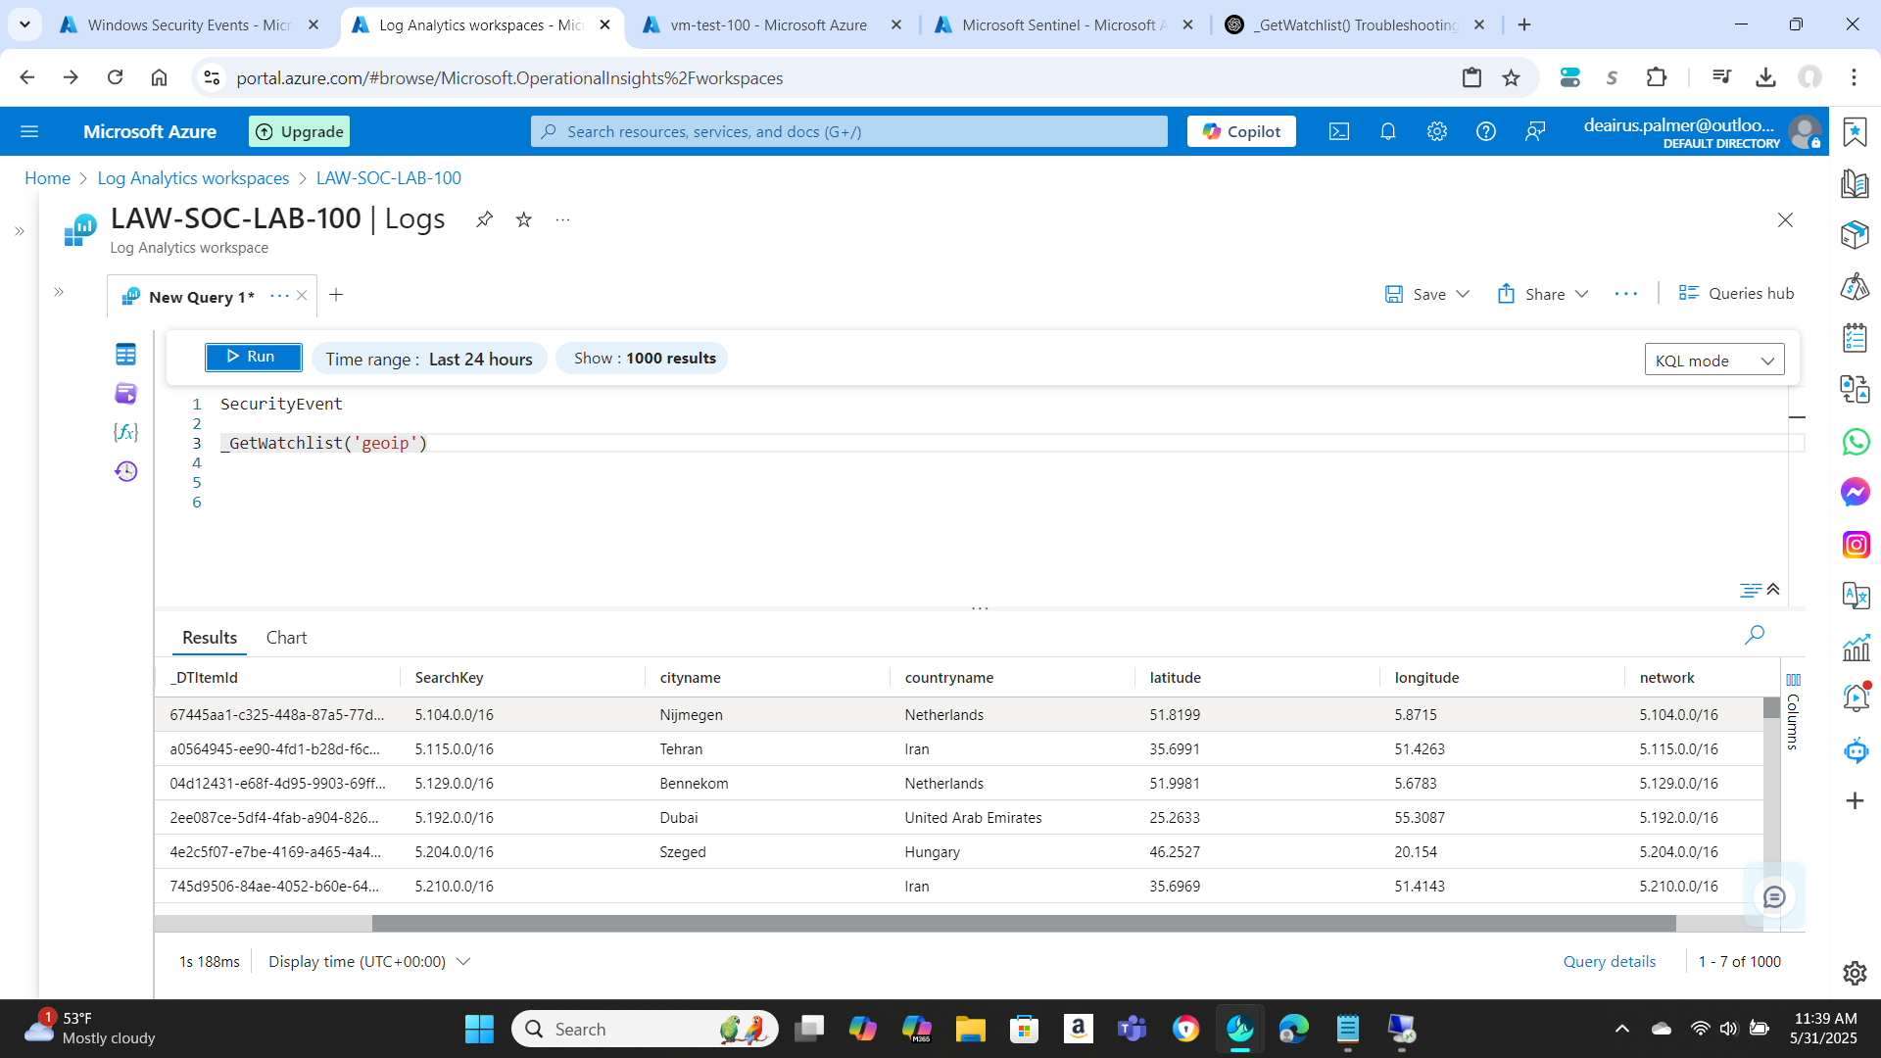Open Cloud Shell from Azure header
Image resolution: width=1881 pixels, height=1058 pixels.
point(1338,131)
